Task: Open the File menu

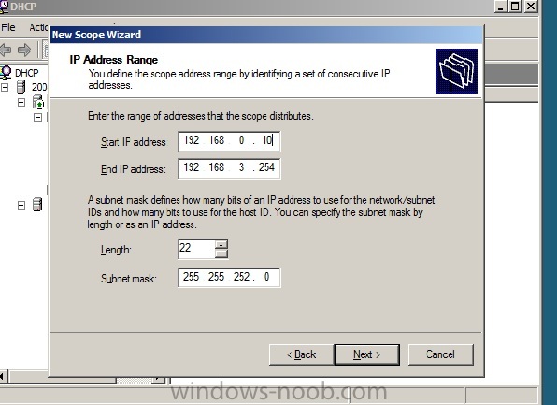Action: pos(8,27)
